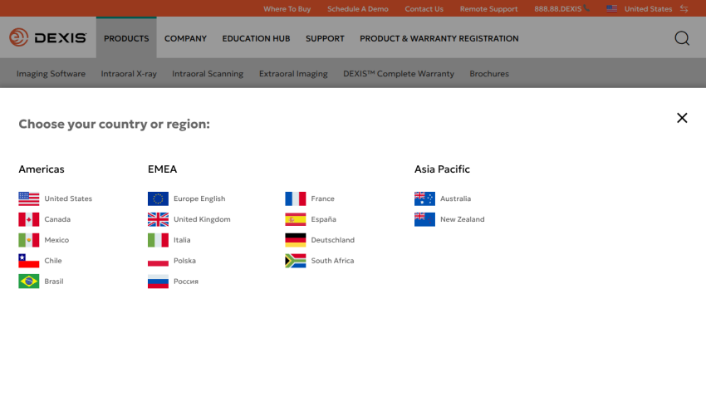Click the United Kingdom flag icon
The image size is (706, 397).
coord(158,219)
